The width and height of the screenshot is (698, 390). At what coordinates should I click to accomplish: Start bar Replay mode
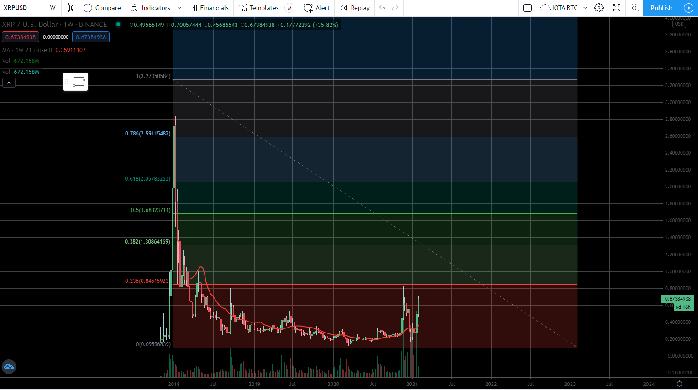click(355, 8)
